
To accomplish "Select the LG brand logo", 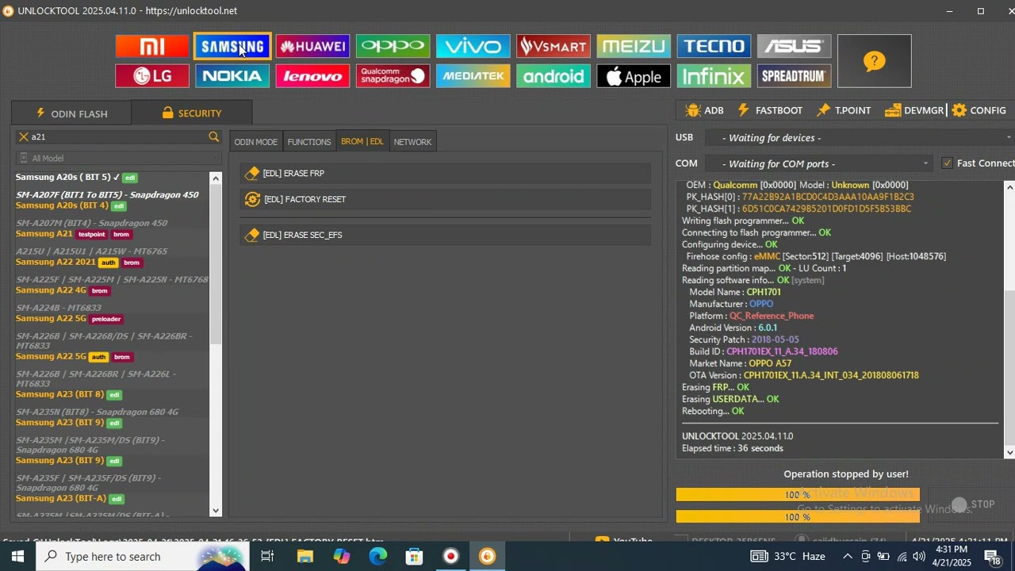I will 152,76.
